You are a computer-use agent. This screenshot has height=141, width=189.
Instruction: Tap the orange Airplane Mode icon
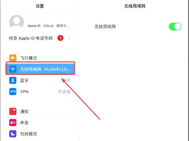13,58
